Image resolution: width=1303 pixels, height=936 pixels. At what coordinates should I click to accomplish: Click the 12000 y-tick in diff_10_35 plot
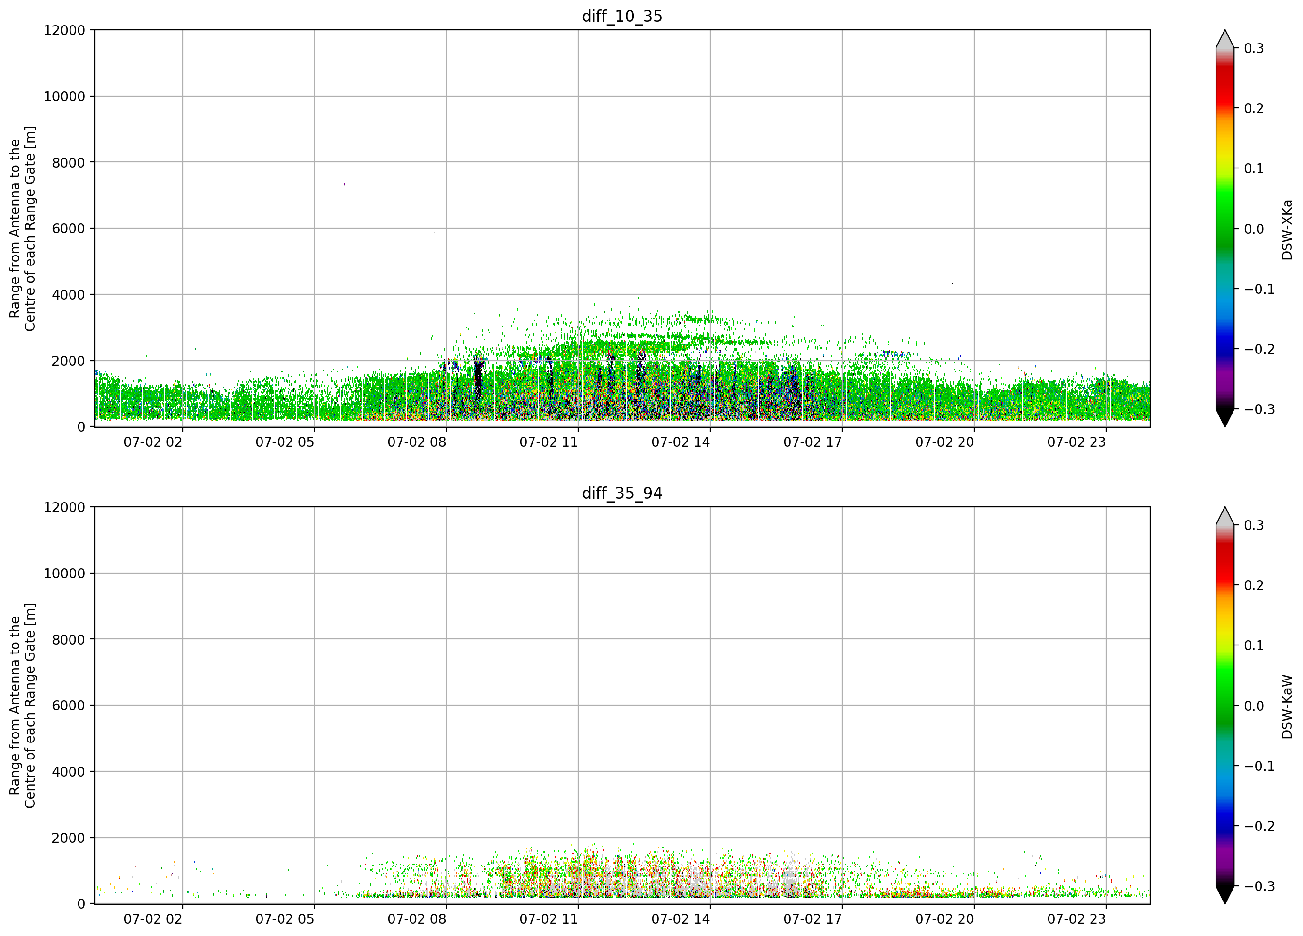click(64, 30)
